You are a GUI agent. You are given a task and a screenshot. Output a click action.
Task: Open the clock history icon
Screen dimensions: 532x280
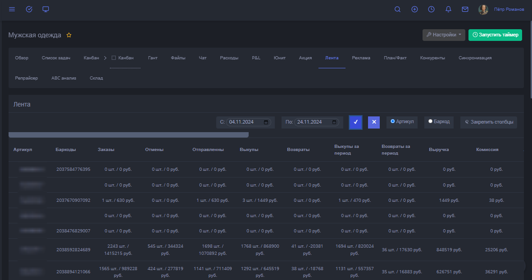tap(431, 9)
